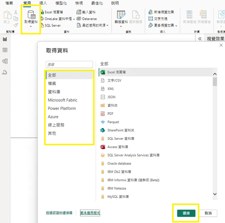Viewport: 225px width, 223px height.
Task: Click the 取消 button
Action: pyautogui.click(x=208, y=213)
